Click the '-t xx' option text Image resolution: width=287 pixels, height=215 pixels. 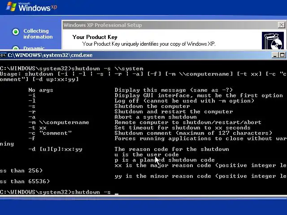[x=37, y=128]
